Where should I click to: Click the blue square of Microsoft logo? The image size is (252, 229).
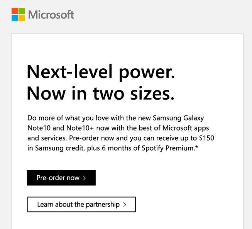point(15,18)
